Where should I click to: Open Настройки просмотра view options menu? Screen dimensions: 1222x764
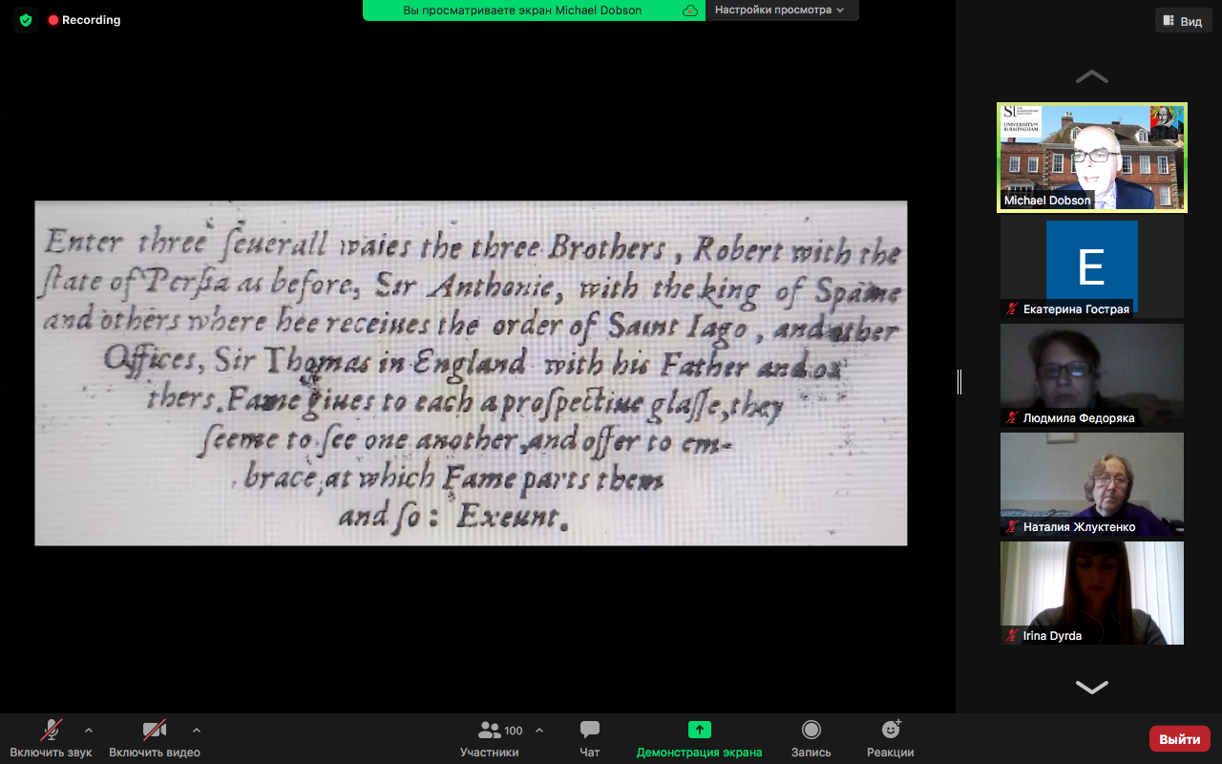pyautogui.click(x=780, y=11)
